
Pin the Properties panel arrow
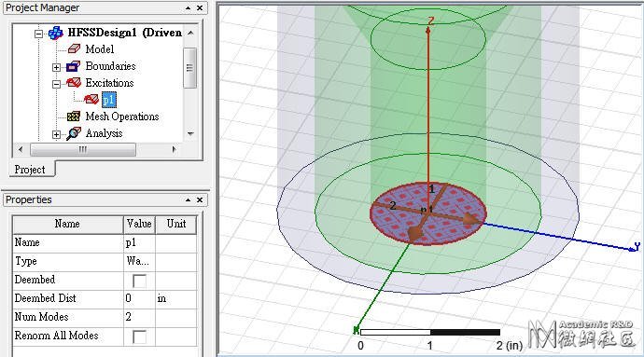(188, 199)
